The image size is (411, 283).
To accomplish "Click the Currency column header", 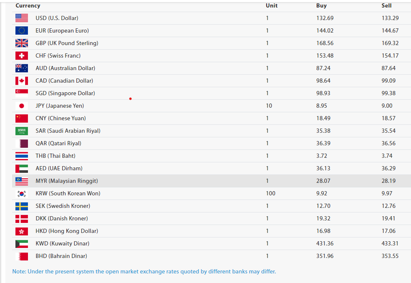I will pyautogui.click(x=28, y=5).
